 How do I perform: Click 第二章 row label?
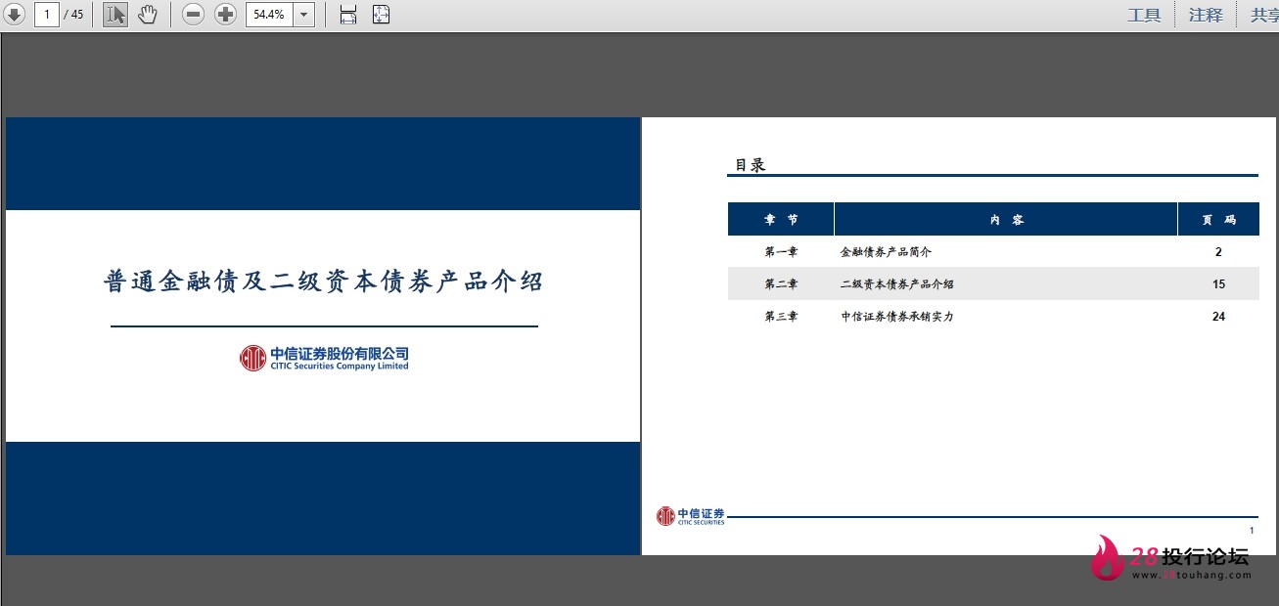pyautogui.click(x=781, y=284)
